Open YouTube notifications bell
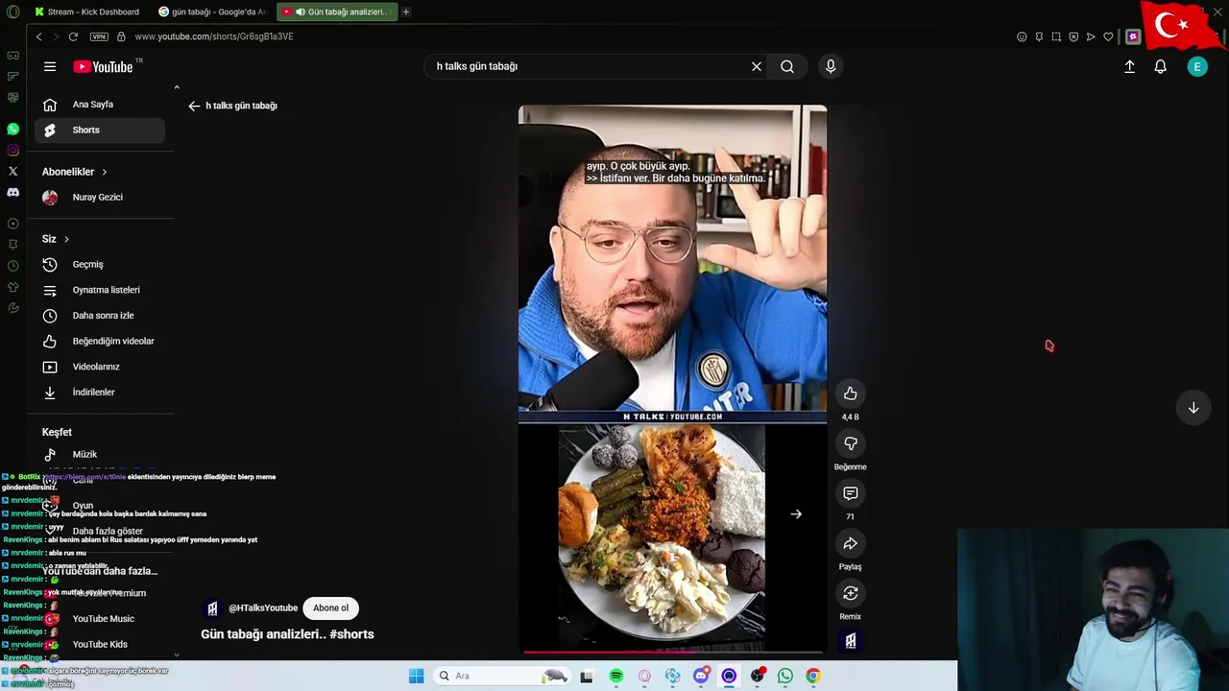This screenshot has height=691, width=1229. tap(1160, 66)
